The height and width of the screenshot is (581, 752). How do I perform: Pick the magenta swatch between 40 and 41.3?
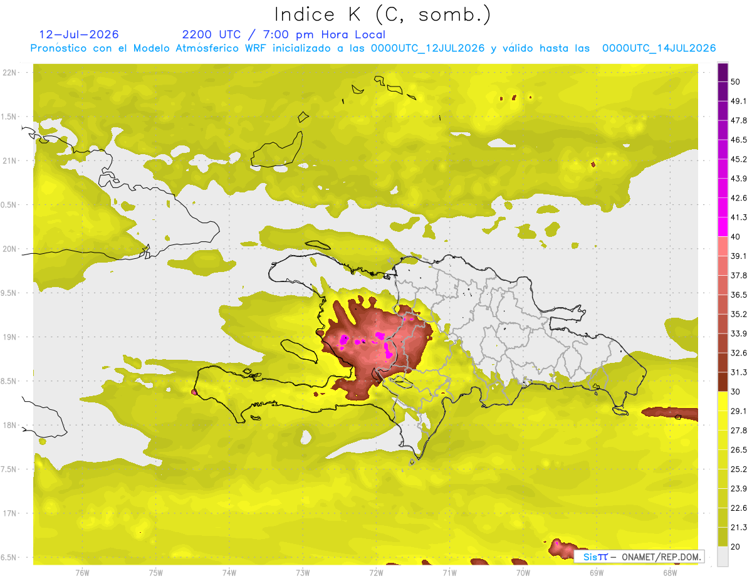(723, 227)
